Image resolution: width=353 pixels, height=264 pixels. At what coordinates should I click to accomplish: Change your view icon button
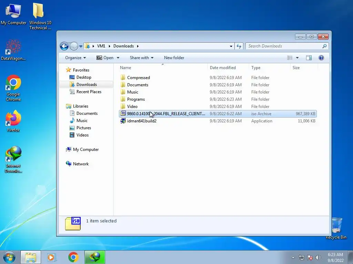coord(290,58)
